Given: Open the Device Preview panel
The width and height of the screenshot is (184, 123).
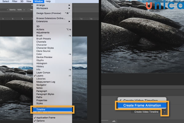Looking at the screenshot, I should point(52,57).
